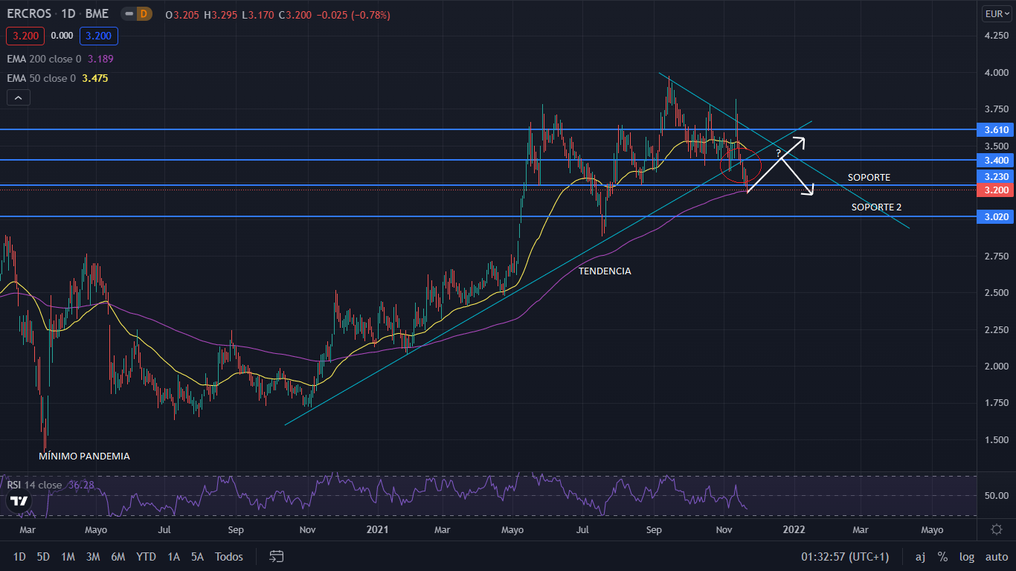Viewport: 1016px width, 571px height.
Task: Click the 3.610 price level label
Action: 995,129
